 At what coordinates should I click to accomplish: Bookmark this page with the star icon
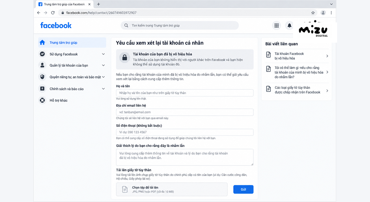tap(313, 13)
